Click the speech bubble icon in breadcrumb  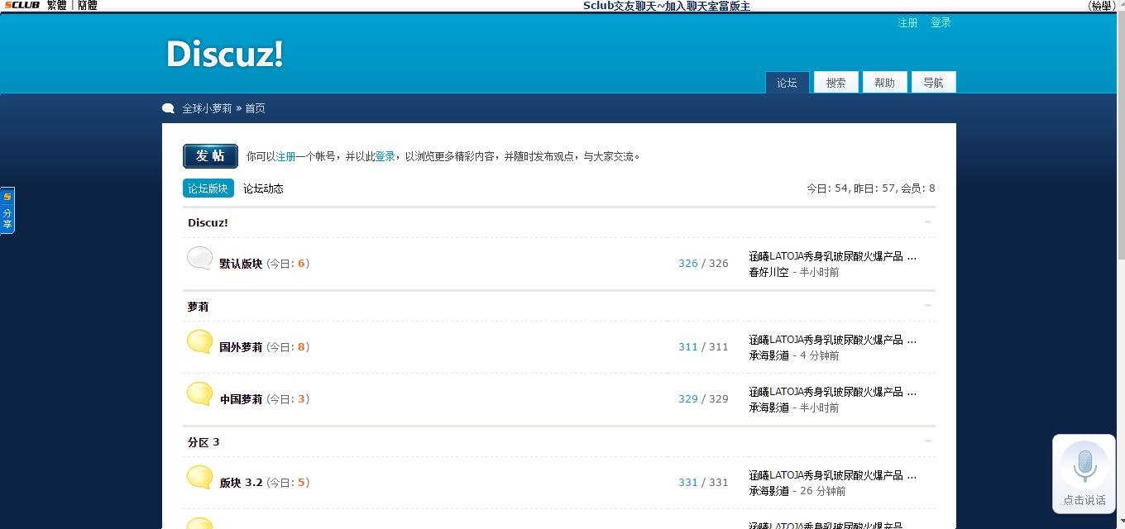pyautogui.click(x=169, y=108)
